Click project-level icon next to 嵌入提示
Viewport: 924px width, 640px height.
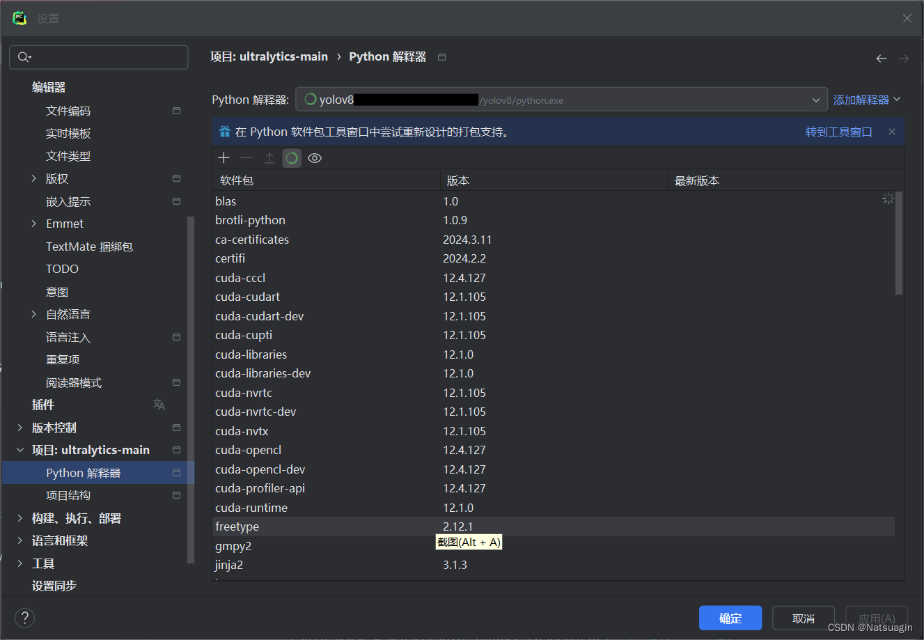176,201
